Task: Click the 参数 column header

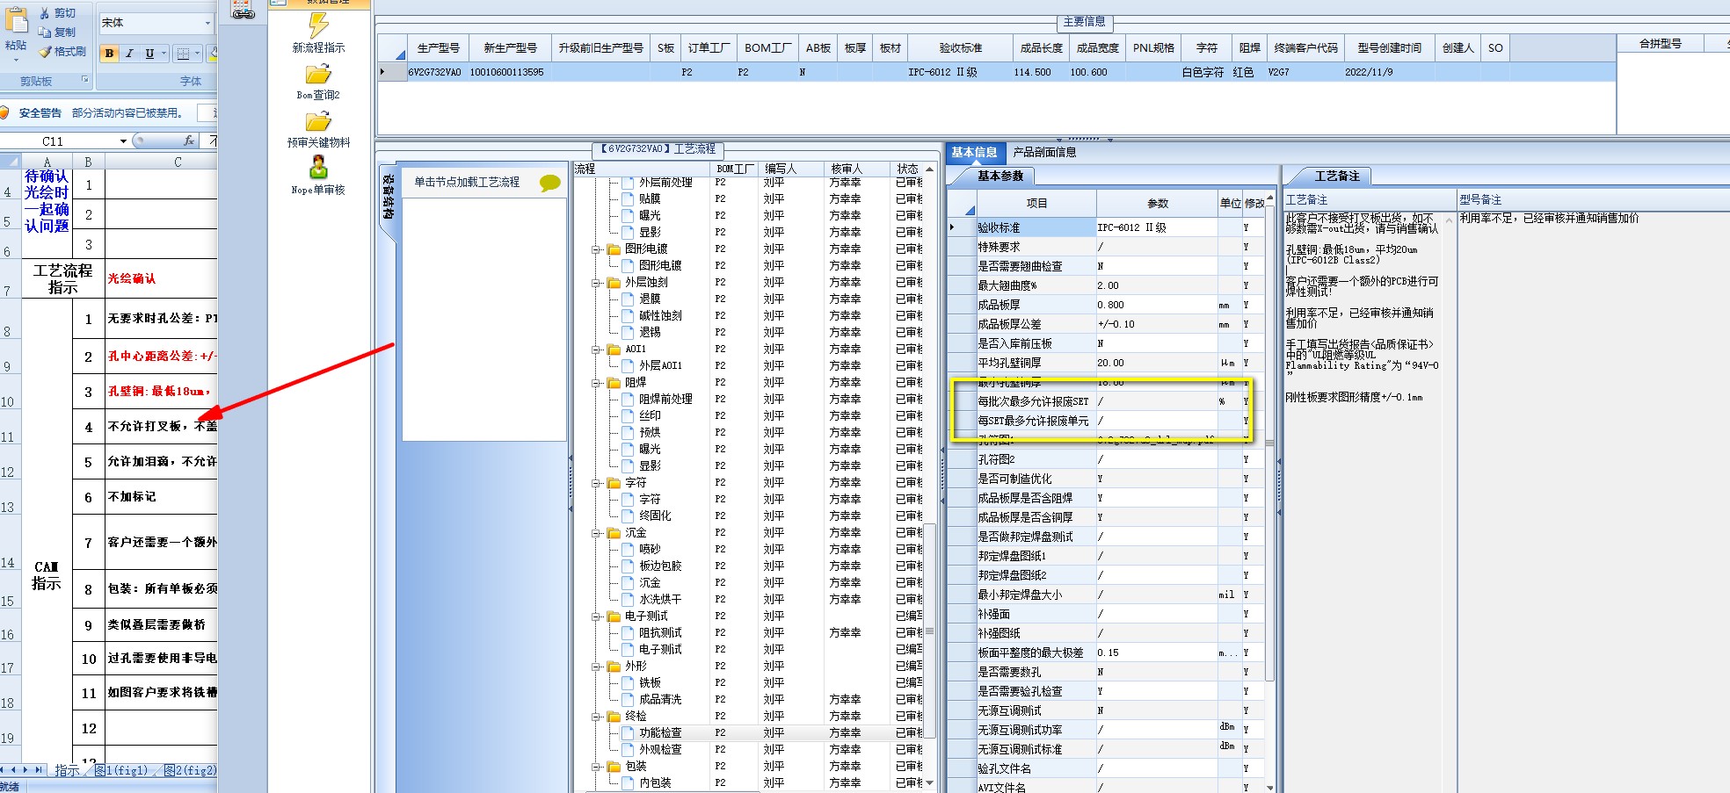Action: pos(1158,204)
